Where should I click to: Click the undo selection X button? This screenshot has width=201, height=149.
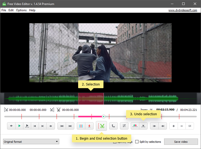point(143,126)
